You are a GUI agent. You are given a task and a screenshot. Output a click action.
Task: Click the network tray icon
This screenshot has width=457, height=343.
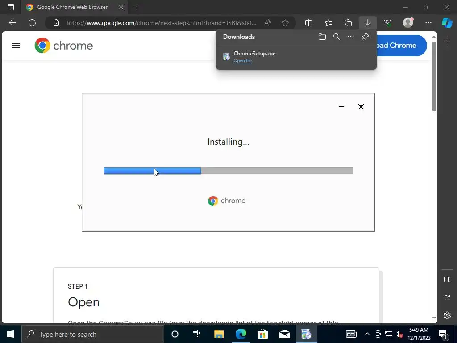click(389, 334)
